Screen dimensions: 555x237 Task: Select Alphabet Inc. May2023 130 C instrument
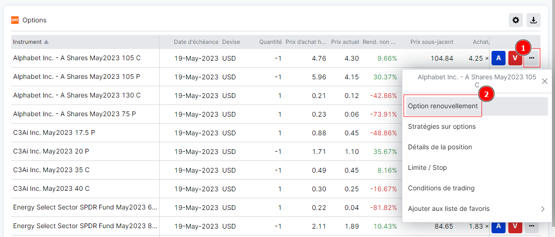click(77, 95)
